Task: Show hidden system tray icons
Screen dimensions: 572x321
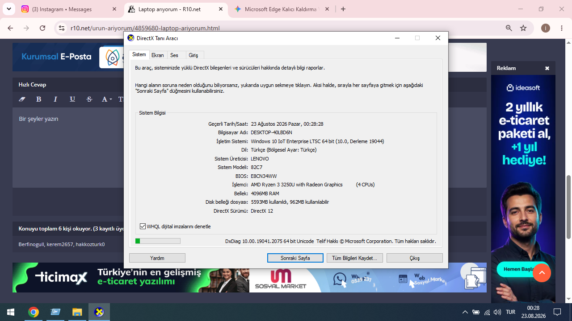Action: tap(465, 312)
